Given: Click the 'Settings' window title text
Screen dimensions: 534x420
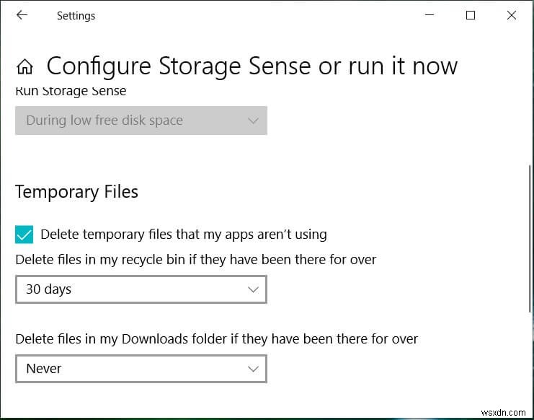Looking at the screenshot, I should pos(76,15).
